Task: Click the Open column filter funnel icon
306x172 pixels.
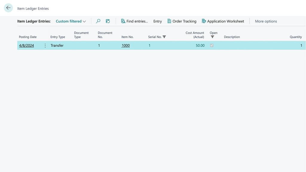Action: coord(212,37)
